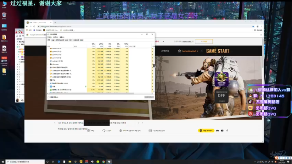Click the Task Manager horizontal scrollbar
The width and height of the screenshot is (292, 164).
[x=92, y=93]
